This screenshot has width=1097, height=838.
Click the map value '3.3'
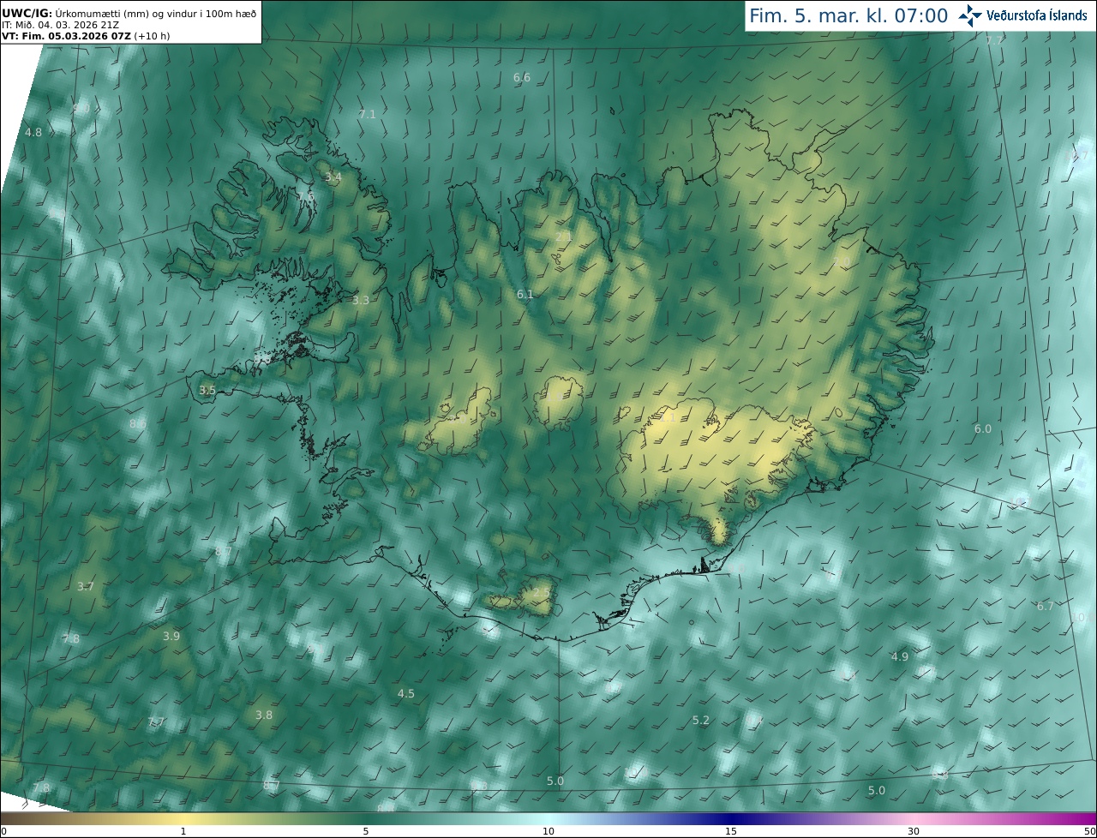pyautogui.click(x=361, y=300)
